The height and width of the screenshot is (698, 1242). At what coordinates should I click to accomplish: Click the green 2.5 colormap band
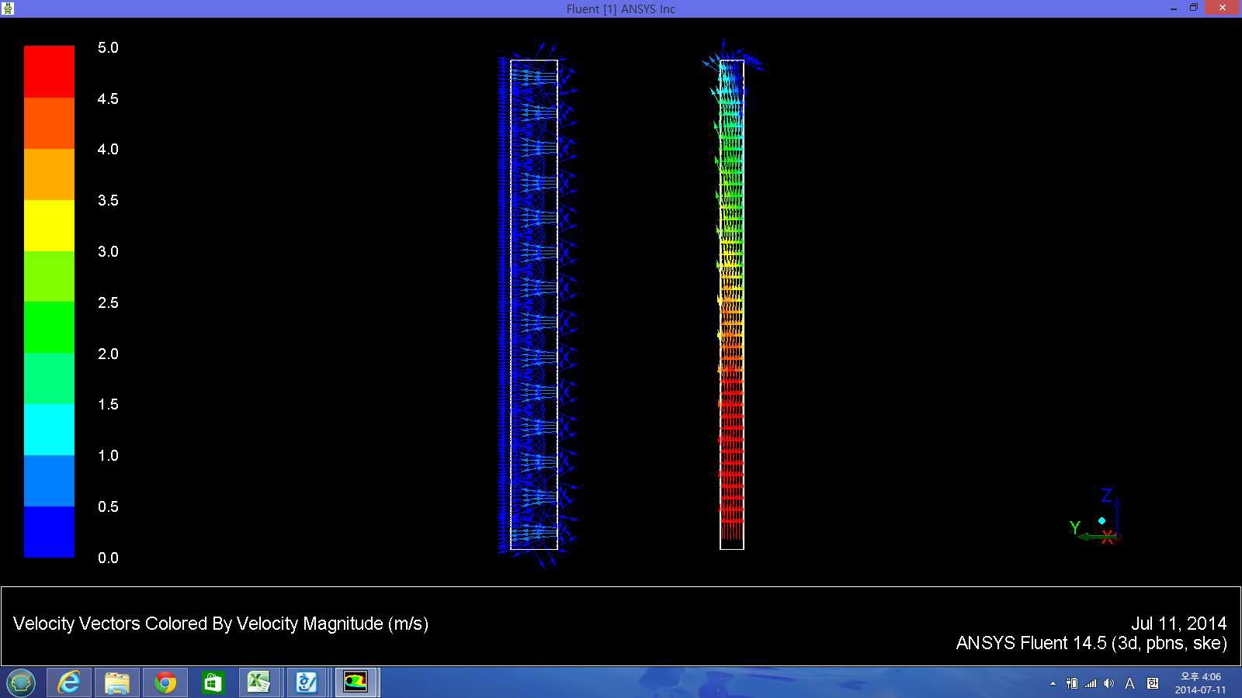click(49, 327)
